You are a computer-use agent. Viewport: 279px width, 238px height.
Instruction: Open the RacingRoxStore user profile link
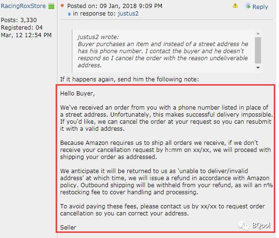pyautogui.click(x=23, y=6)
